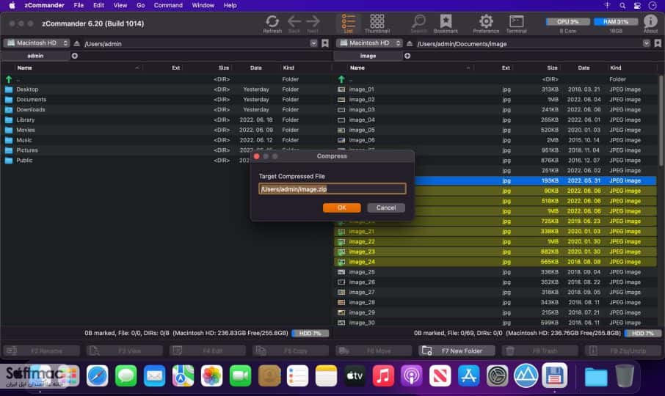Open the Edit menu
The width and height of the screenshot is (665, 396).
click(x=98, y=6)
